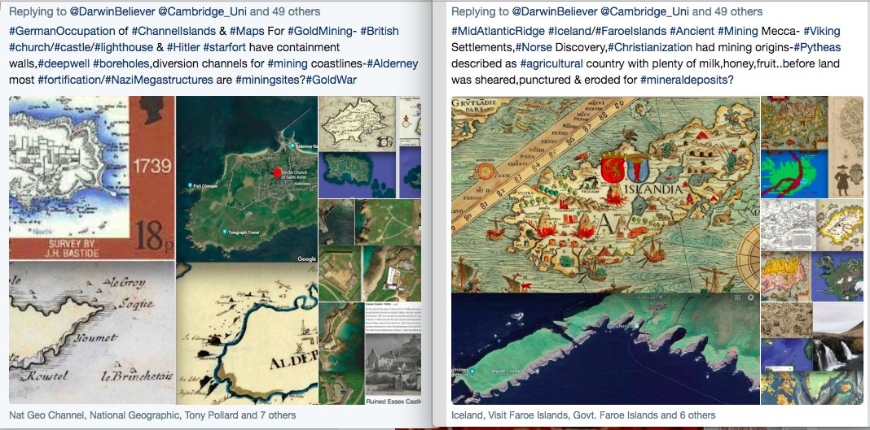Click the #fortification hashtag
The image size is (870, 430).
coord(69,80)
